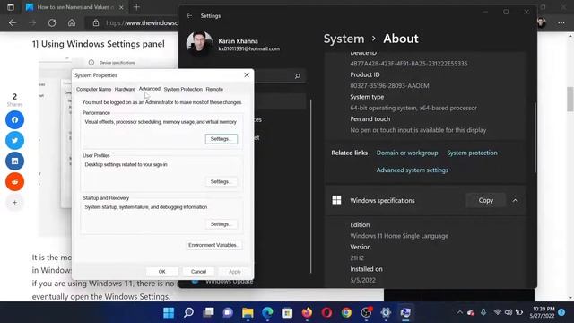574x323 pixels.
Task: Open Advanced system settings link
Action: pyautogui.click(x=413, y=170)
